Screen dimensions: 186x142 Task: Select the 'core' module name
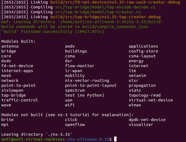point(6,56)
